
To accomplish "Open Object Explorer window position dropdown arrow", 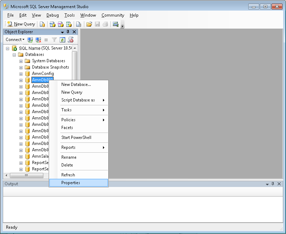I will [x=62, y=32].
